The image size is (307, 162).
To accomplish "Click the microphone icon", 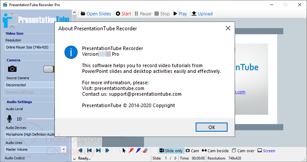I will 9,119.
